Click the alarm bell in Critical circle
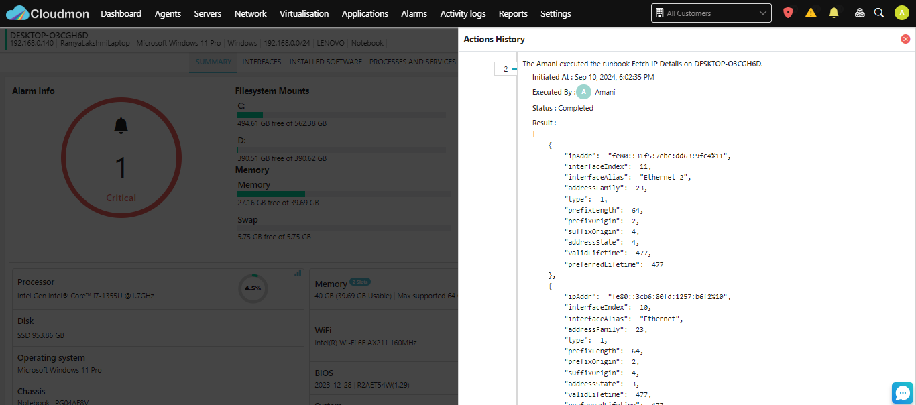The width and height of the screenshot is (916, 405). point(121,125)
